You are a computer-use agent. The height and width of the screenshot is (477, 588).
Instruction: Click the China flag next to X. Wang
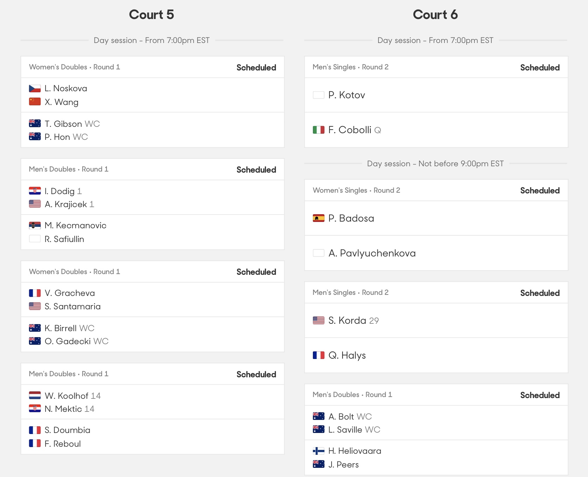pyautogui.click(x=35, y=102)
